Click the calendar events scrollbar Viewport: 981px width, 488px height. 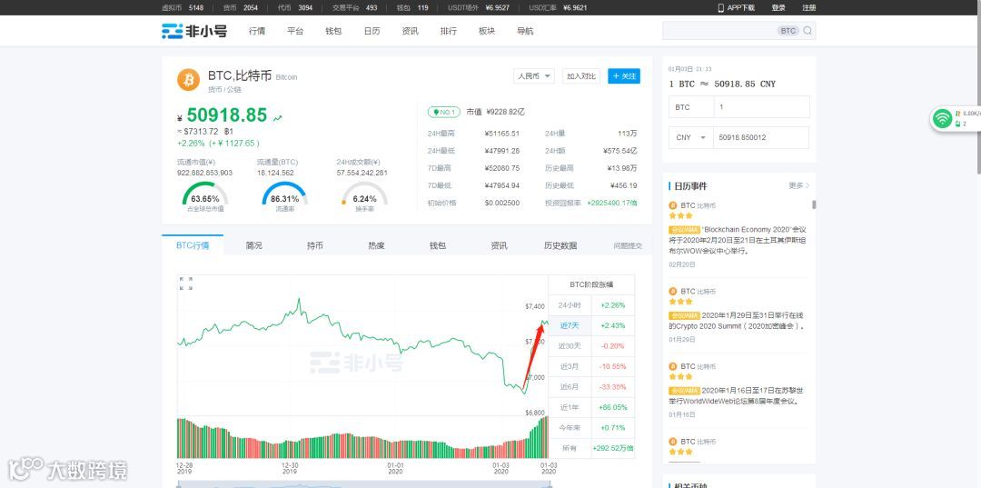point(814,204)
